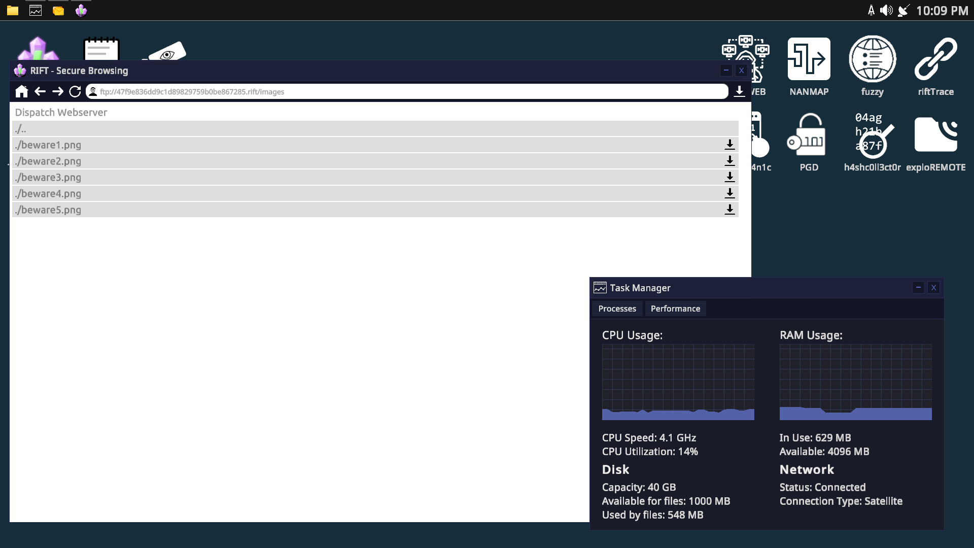The height and width of the screenshot is (548, 974).
Task: Click the volume icon in the system tray
Action: 887,10
